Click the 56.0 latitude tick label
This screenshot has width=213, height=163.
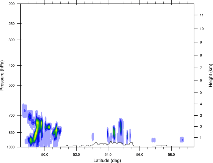click(140, 155)
